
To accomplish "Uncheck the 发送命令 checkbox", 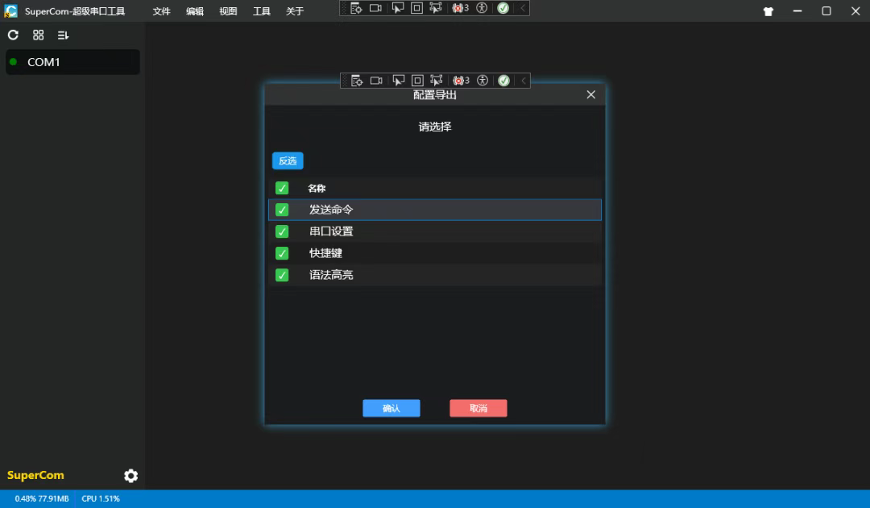I will [282, 210].
